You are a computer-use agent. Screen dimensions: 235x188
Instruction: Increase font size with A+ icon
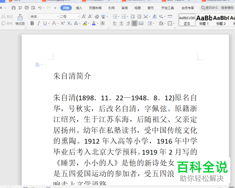[84, 16]
